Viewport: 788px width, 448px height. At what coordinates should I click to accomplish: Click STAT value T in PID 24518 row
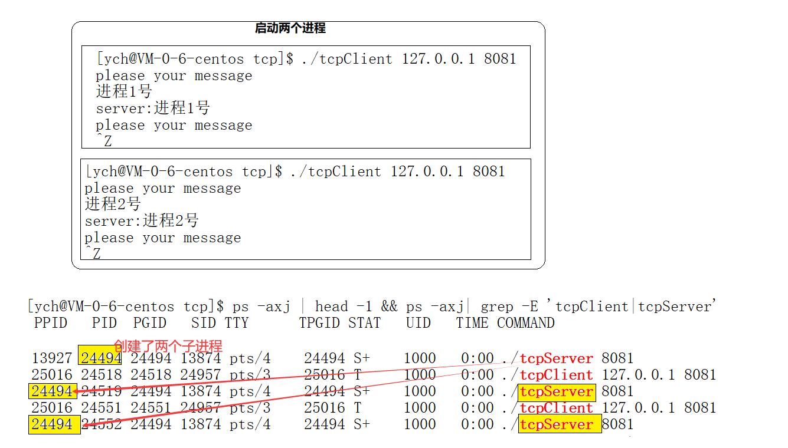pyautogui.click(x=358, y=375)
